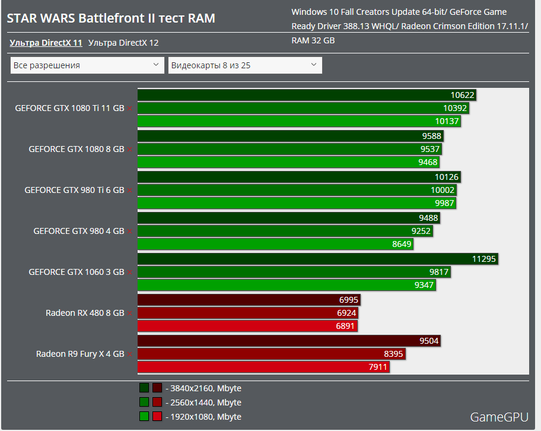
Task: Click the GEFORCE GTX 1080 Ti 11 GB label
Action: click(69, 108)
